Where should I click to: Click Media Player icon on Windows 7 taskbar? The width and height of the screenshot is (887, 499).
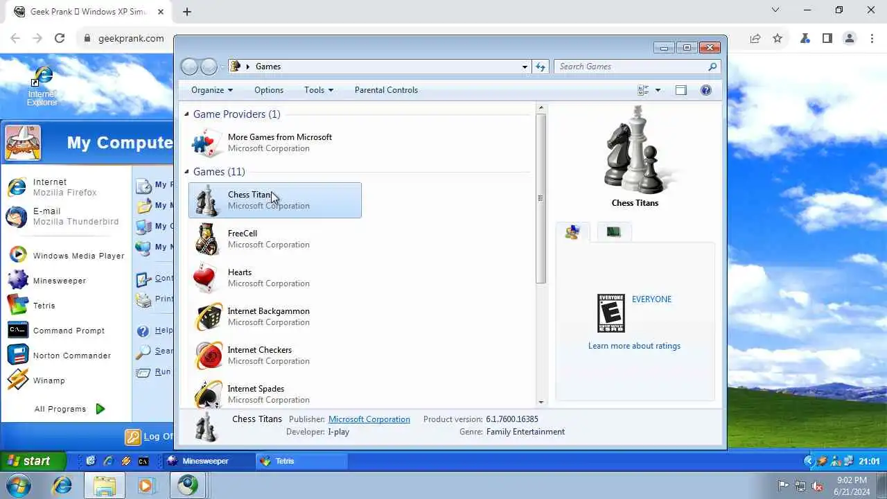[x=146, y=485]
